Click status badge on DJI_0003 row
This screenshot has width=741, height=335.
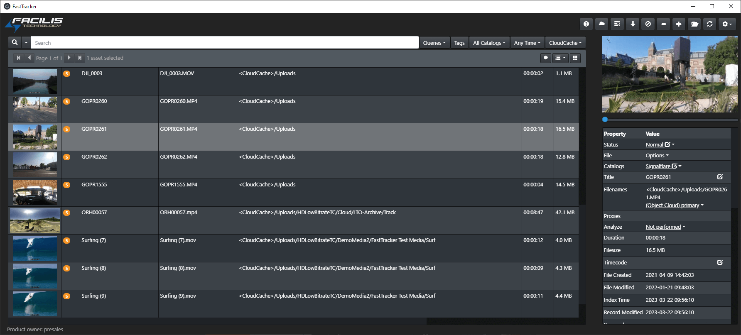tap(66, 73)
